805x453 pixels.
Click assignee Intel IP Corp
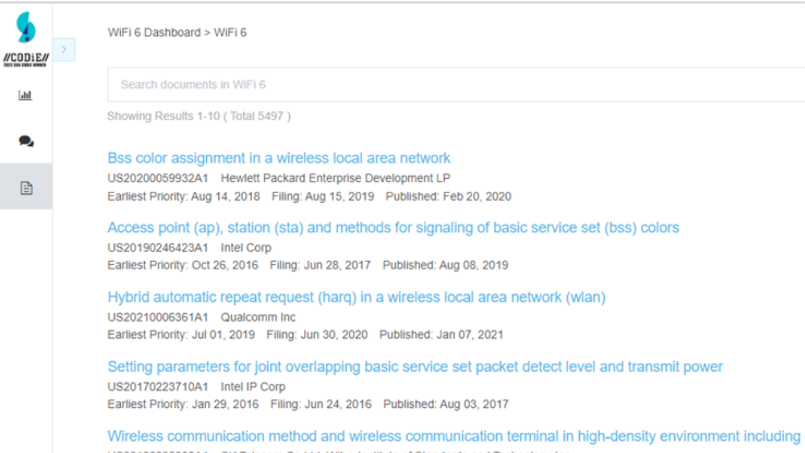pos(253,387)
